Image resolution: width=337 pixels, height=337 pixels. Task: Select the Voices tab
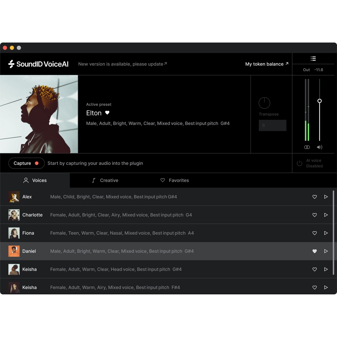(x=35, y=180)
